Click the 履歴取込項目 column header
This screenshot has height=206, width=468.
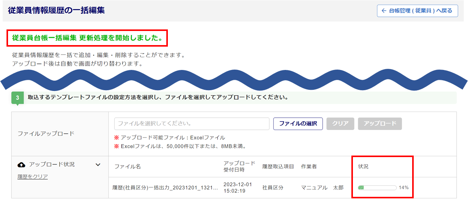[x=278, y=167]
